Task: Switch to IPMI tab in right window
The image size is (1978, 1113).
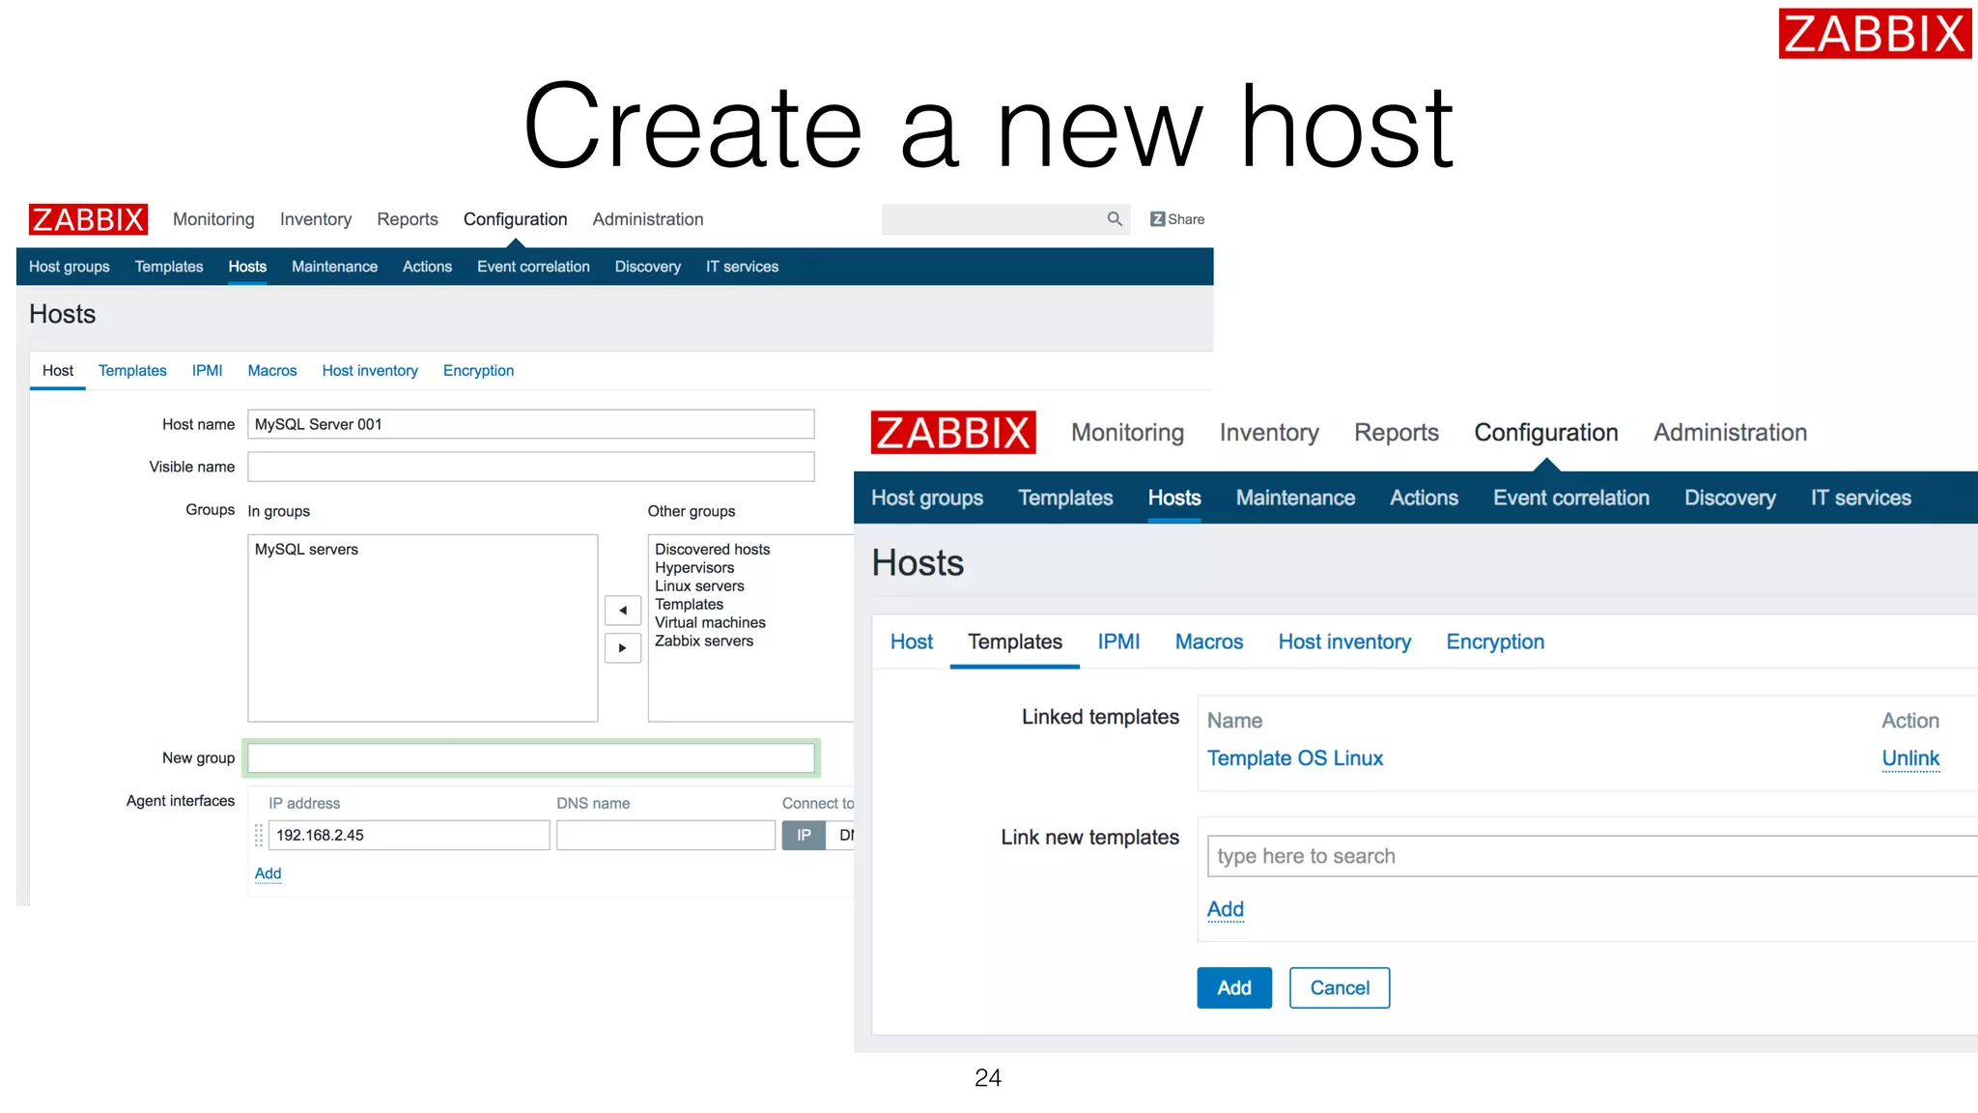Action: [x=1118, y=642]
